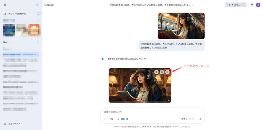Select the 画像 banana chip
This screenshot has height=130, width=263.
tap(121, 119)
